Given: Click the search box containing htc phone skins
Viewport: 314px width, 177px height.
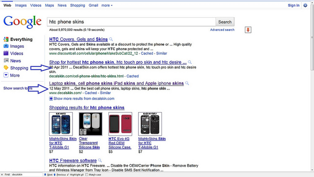Looking at the screenshot, I should point(131,22).
